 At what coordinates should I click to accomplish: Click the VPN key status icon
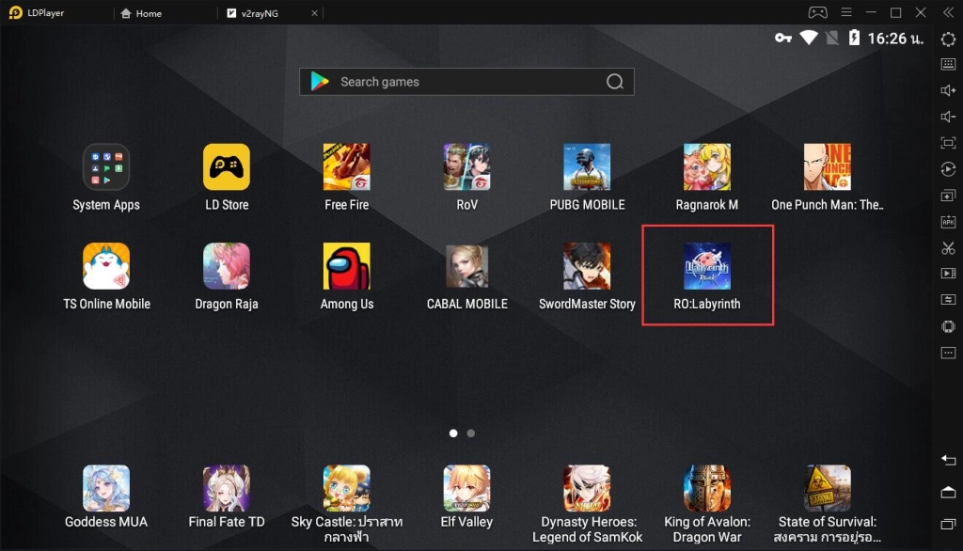(782, 39)
